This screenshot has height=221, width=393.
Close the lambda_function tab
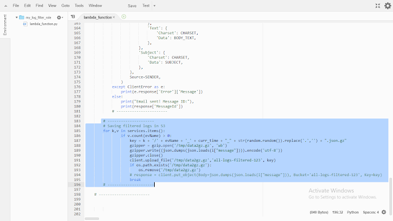(x=114, y=17)
